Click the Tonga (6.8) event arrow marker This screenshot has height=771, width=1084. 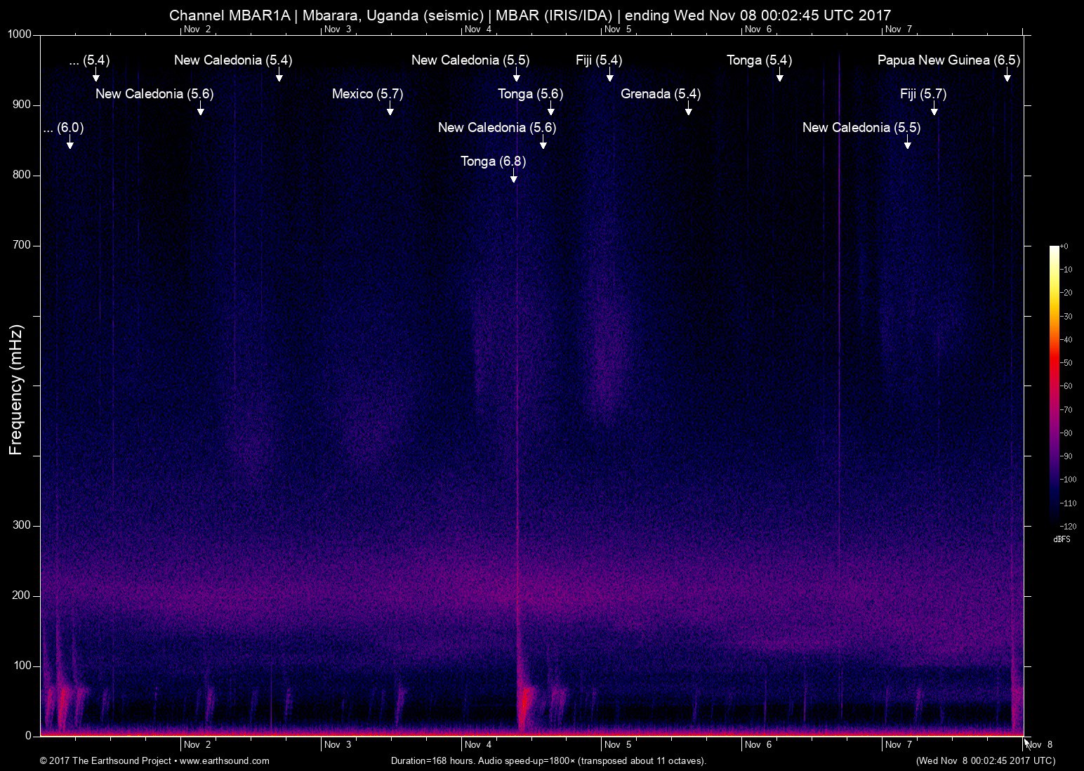coord(513,178)
